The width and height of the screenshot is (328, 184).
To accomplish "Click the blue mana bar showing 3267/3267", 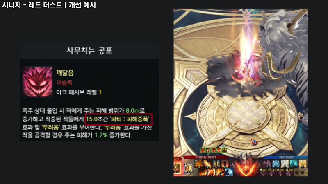I will pyautogui.click(x=286, y=157).
